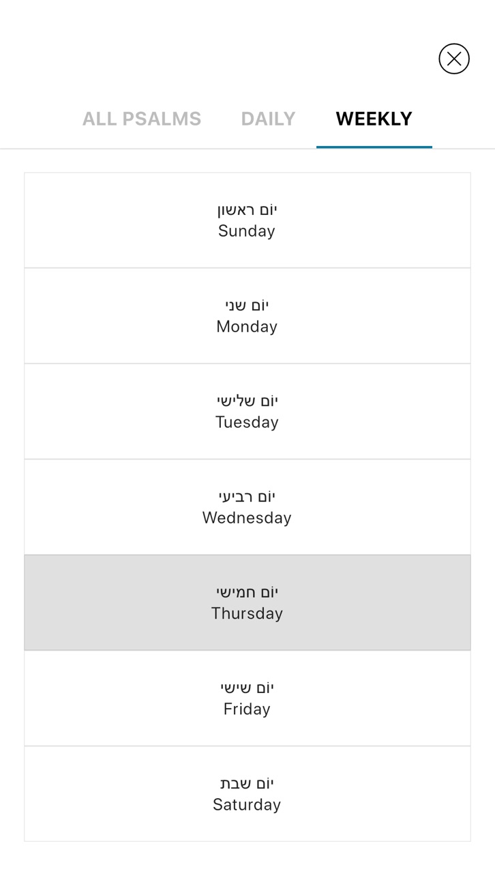
Task: Switch to the ALL PSALMS tab
Action: click(x=142, y=119)
